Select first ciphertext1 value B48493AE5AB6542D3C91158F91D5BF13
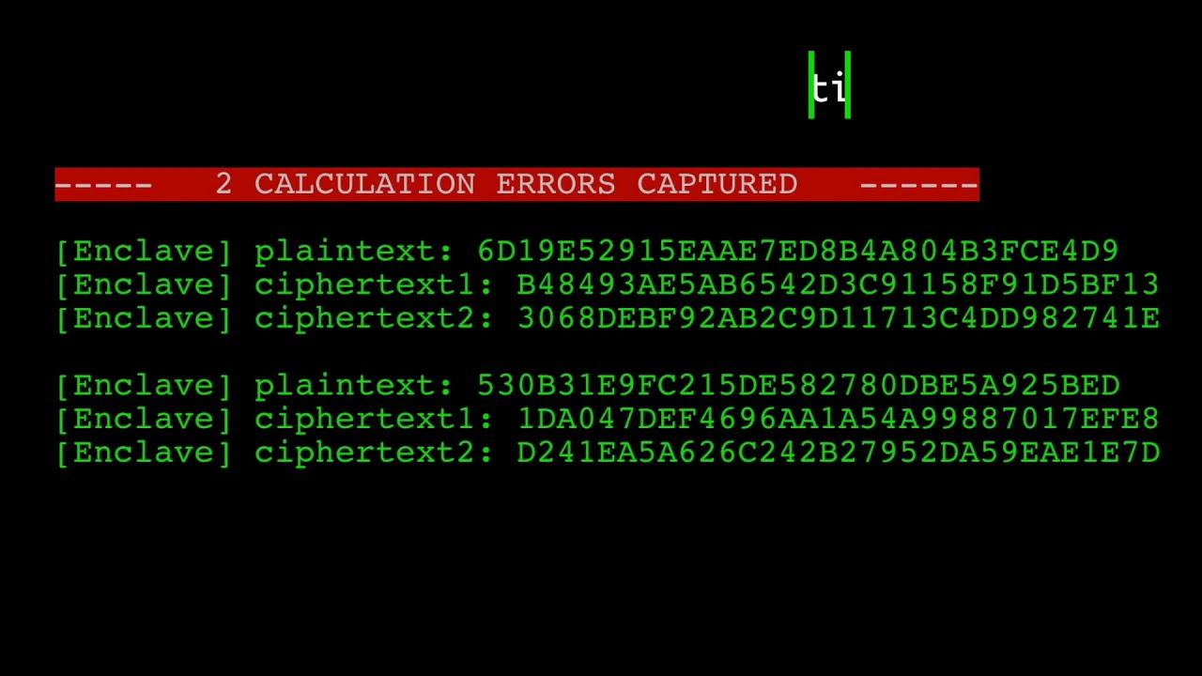The width and height of the screenshot is (1202, 676). click(x=838, y=284)
